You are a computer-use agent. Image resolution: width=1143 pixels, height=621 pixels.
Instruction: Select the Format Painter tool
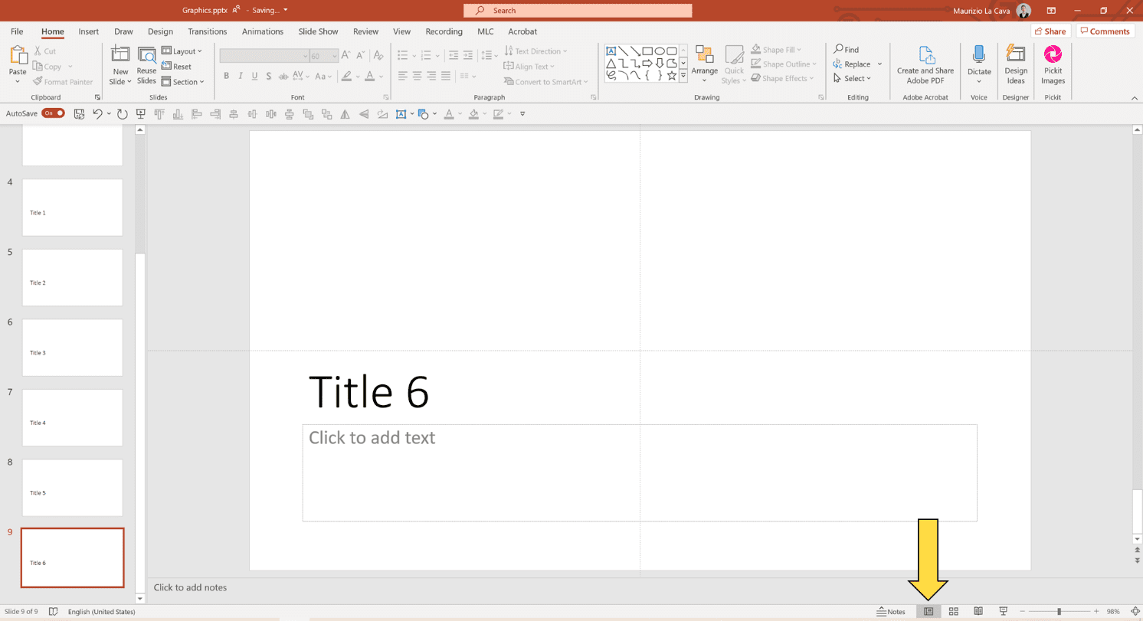click(x=63, y=82)
